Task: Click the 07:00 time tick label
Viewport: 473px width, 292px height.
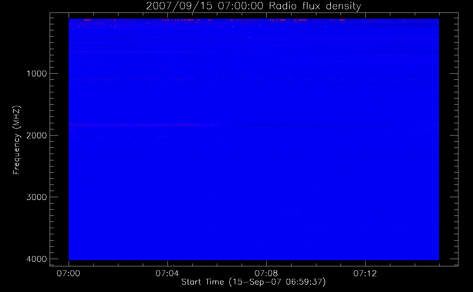Action: pos(68,274)
